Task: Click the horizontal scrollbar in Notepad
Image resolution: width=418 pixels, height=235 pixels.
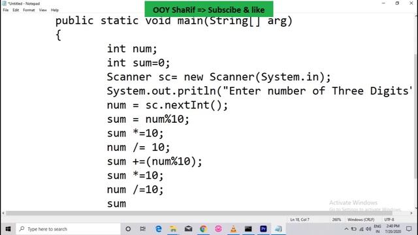Action: click(199, 213)
